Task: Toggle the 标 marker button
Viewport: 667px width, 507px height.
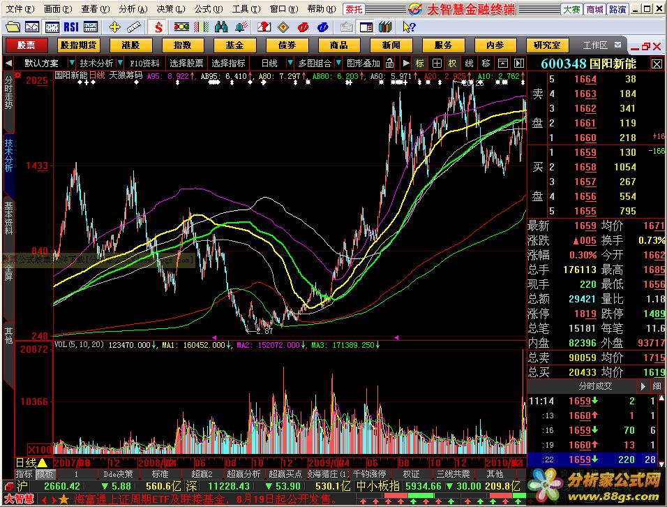Action: point(420,64)
